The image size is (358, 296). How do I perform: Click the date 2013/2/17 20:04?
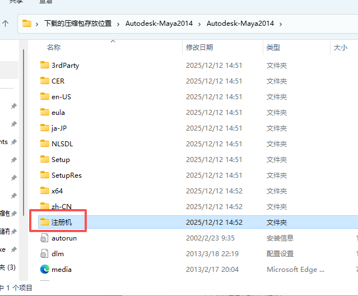click(212, 270)
